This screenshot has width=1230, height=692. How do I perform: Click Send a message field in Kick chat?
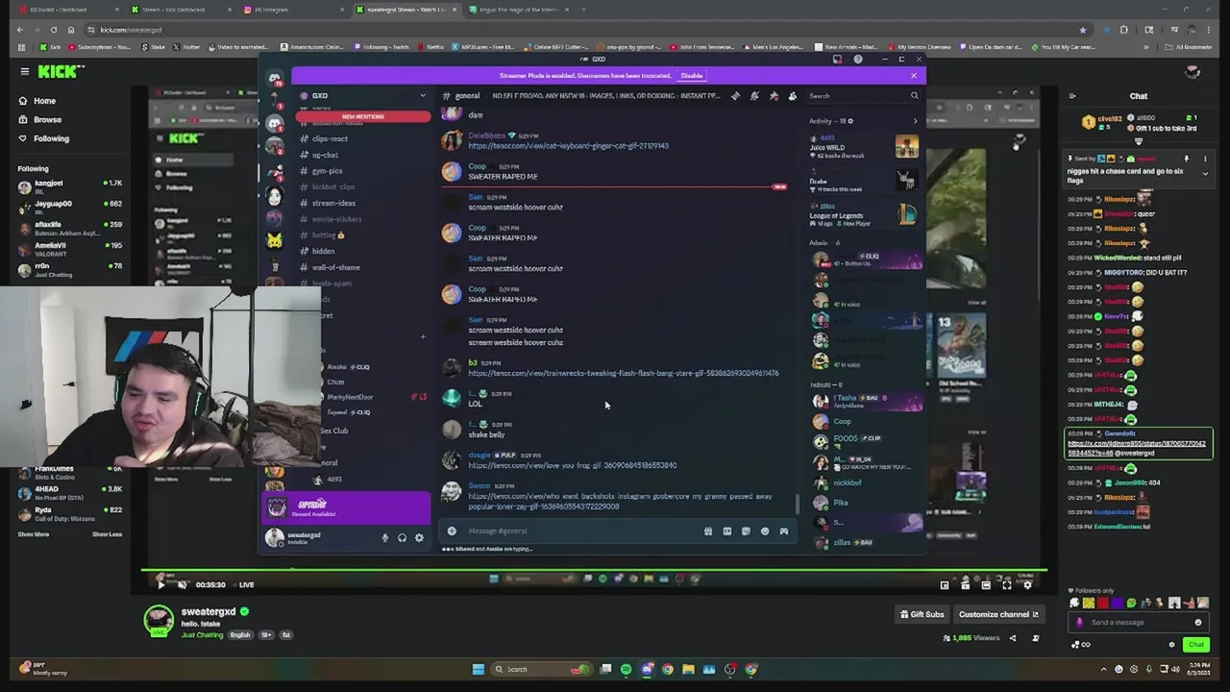pyautogui.click(x=1138, y=623)
